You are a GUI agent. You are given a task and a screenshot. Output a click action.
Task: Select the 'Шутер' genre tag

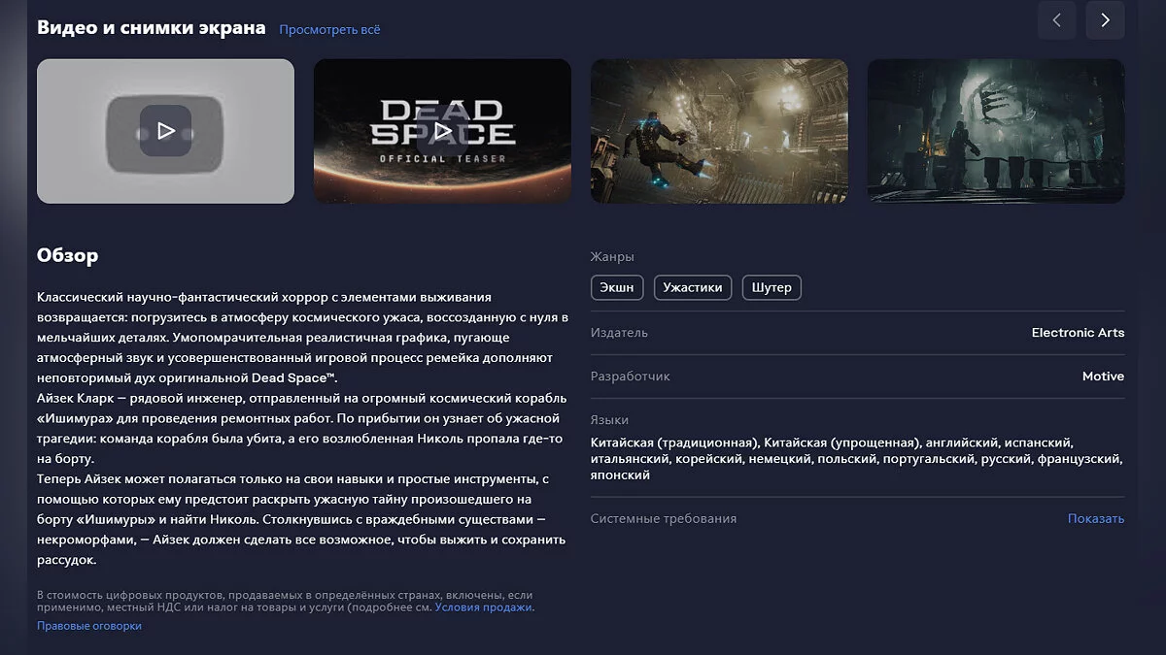pos(772,287)
